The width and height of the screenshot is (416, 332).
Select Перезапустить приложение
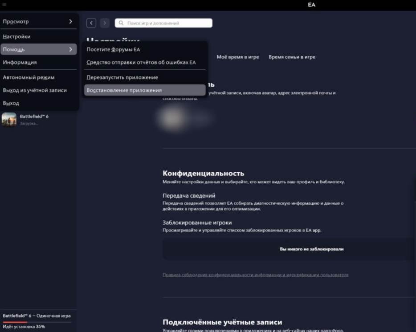click(122, 77)
